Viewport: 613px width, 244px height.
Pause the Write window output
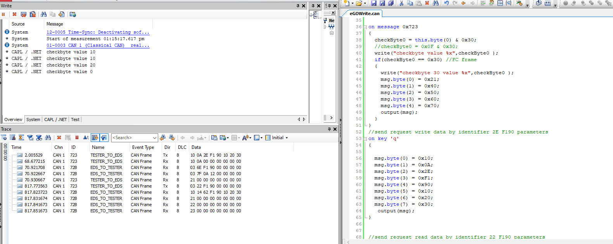point(3,14)
